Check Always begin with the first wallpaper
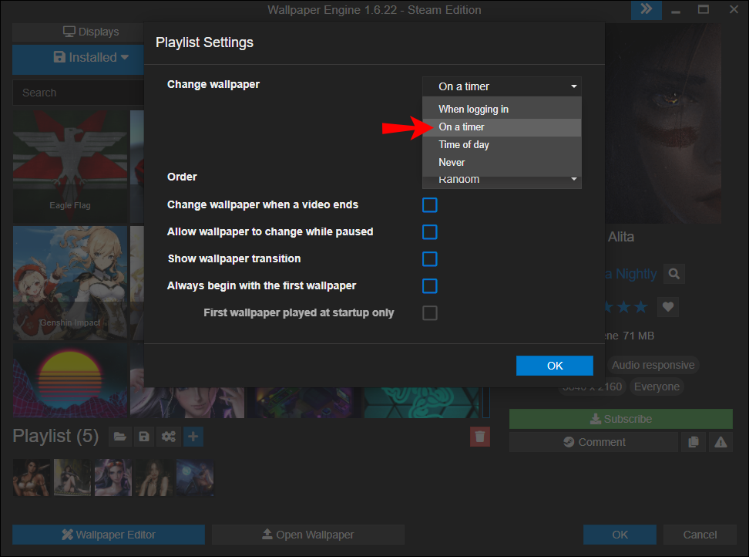Image resolution: width=749 pixels, height=557 pixels. (x=429, y=286)
